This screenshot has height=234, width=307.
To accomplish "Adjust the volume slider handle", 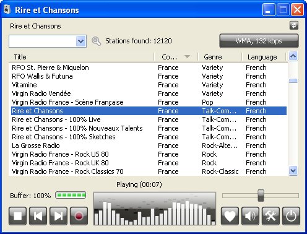I will pos(261,196).
